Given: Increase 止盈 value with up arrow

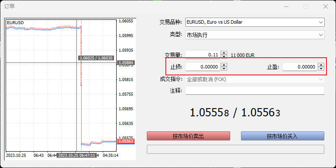Looking at the screenshot, I should [321, 65].
